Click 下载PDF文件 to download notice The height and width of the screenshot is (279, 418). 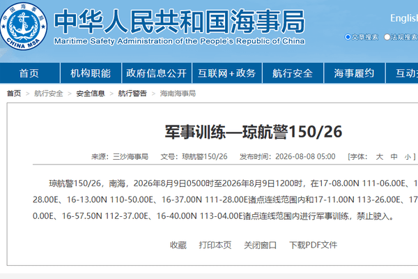click(x=313, y=245)
